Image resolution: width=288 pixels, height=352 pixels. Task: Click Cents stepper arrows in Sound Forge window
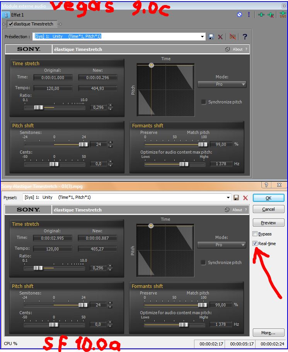(110, 324)
